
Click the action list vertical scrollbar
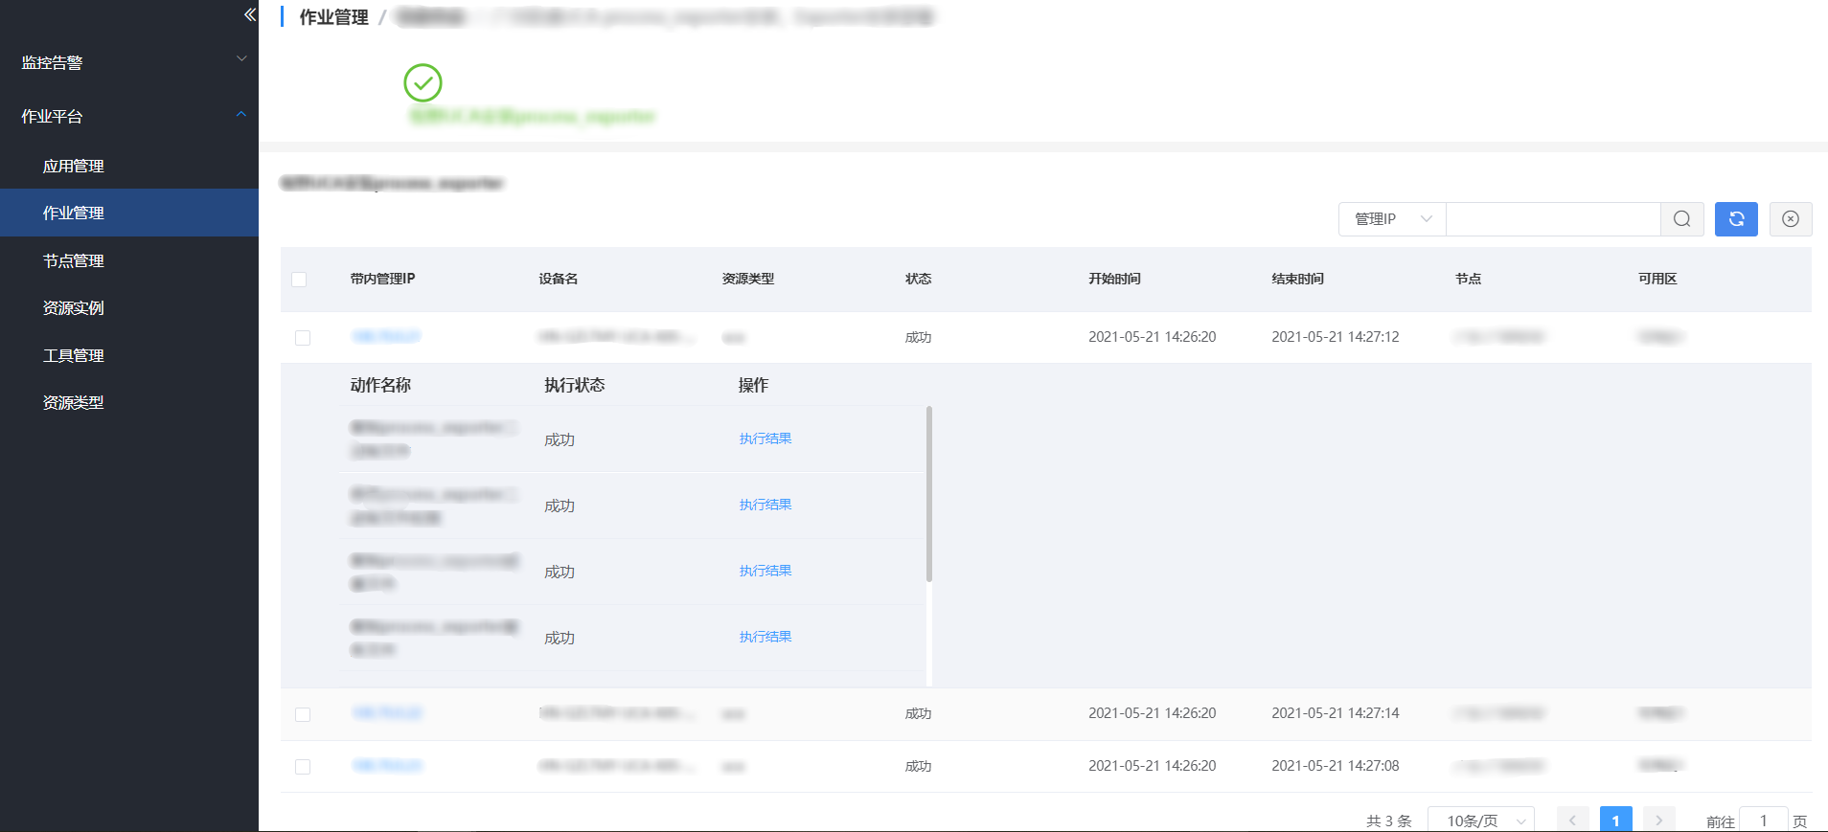(928, 494)
